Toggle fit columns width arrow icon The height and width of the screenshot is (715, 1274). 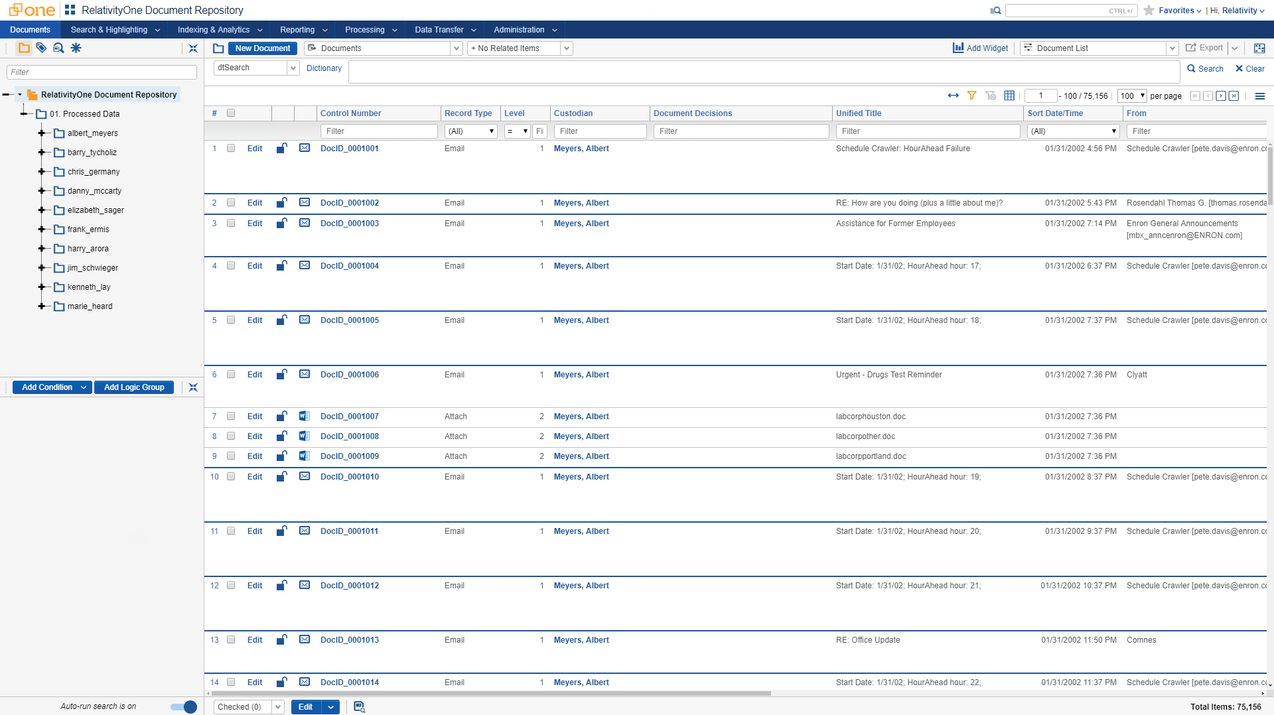click(954, 96)
